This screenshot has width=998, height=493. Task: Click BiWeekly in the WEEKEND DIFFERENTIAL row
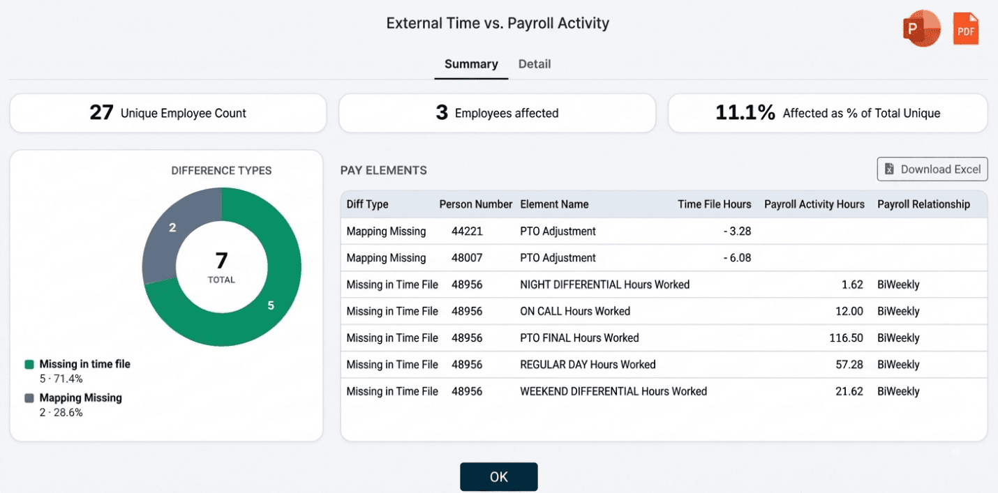tap(898, 391)
